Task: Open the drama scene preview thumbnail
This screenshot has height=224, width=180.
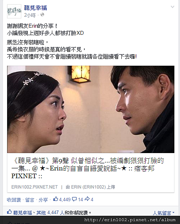Action: point(91,109)
